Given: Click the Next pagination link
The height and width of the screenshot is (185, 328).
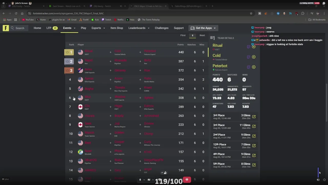Looking at the screenshot, I should [x=202, y=35].
